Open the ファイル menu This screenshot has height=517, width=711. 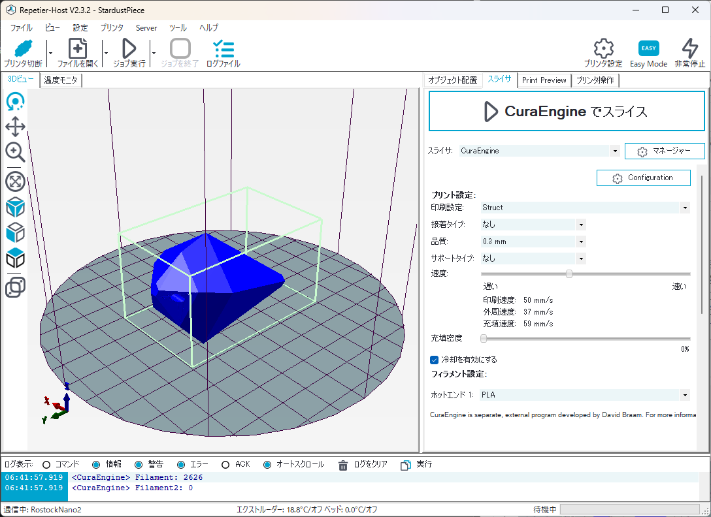tap(21, 27)
